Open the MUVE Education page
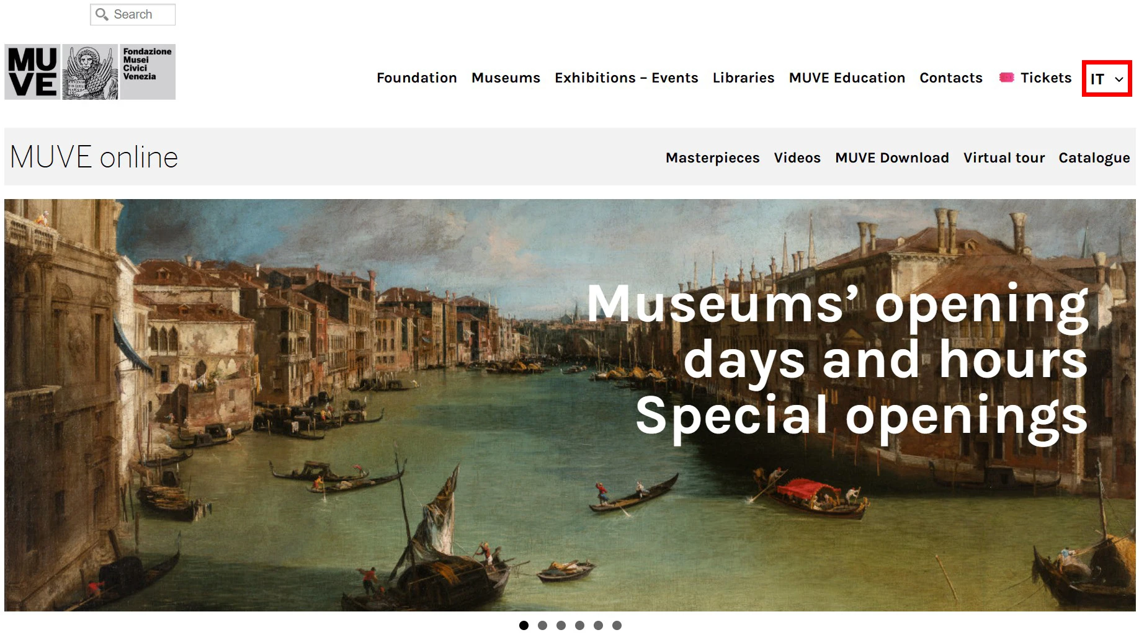The image size is (1139, 640). (847, 78)
